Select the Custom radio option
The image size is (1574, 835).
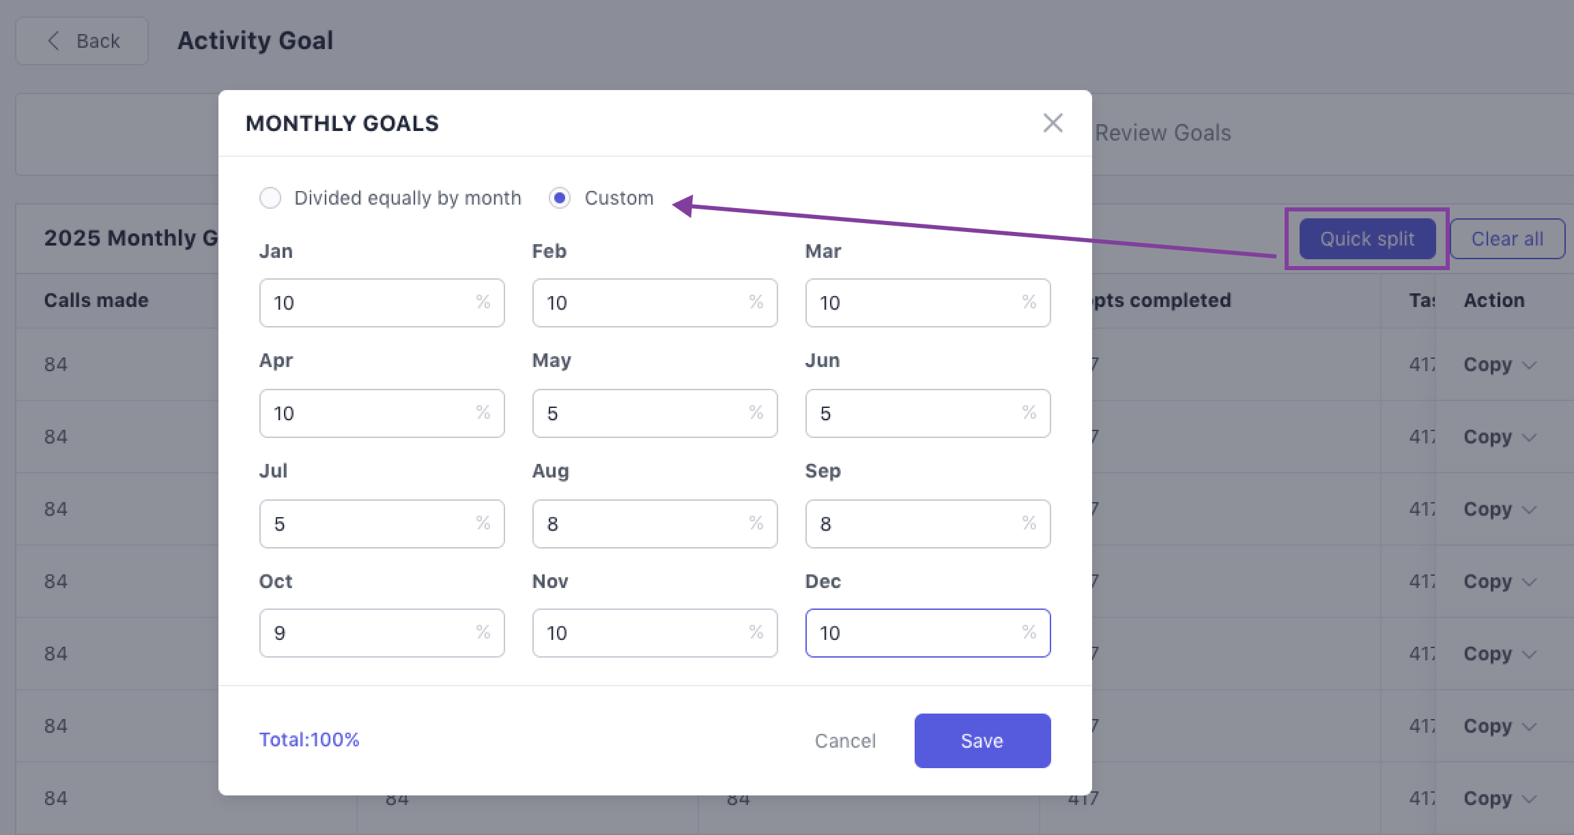pyautogui.click(x=560, y=199)
